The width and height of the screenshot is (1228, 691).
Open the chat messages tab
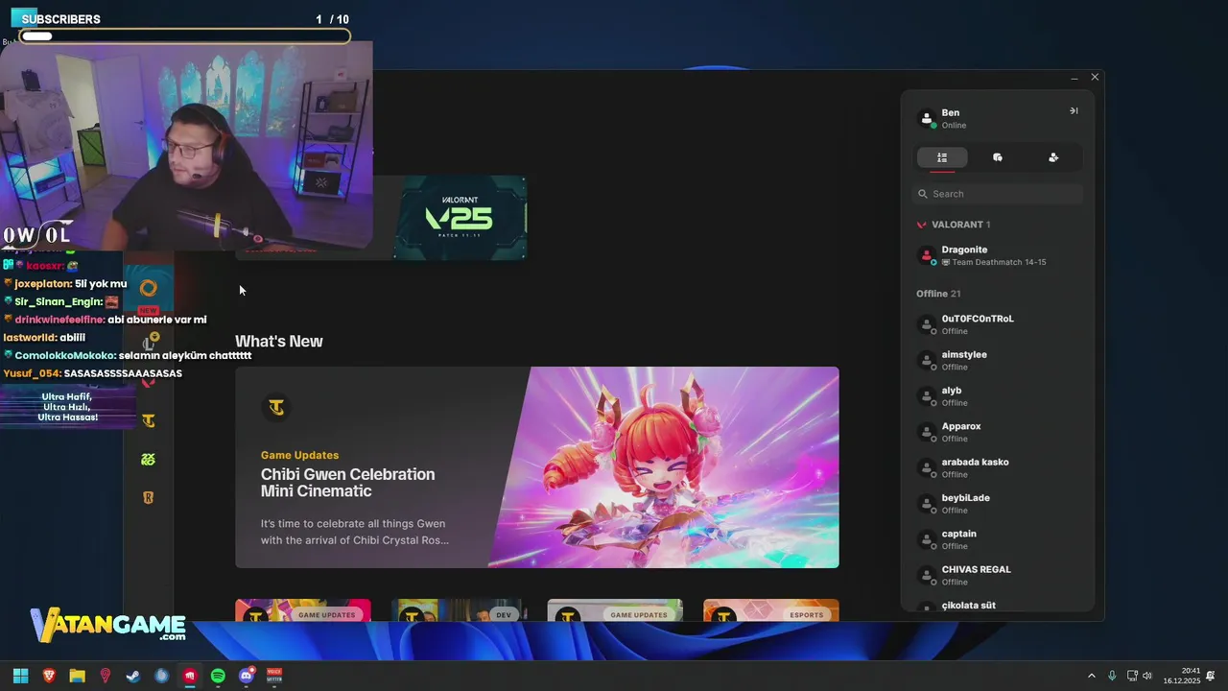point(998,157)
